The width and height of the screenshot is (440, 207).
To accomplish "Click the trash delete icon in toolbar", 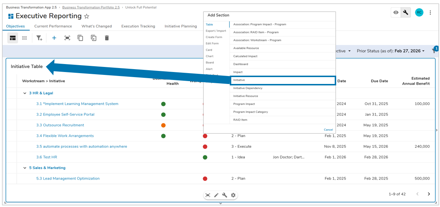I will pyautogui.click(x=107, y=38).
